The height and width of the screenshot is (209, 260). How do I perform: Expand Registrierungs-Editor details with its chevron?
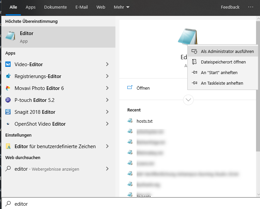point(107,76)
